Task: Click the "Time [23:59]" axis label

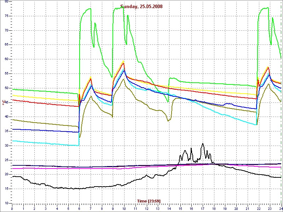Action: (149, 201)
